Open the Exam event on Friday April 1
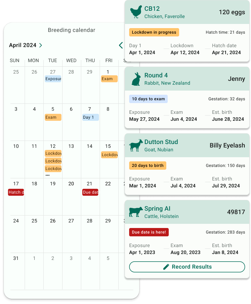251x304 pixels. tap(109, 79)
